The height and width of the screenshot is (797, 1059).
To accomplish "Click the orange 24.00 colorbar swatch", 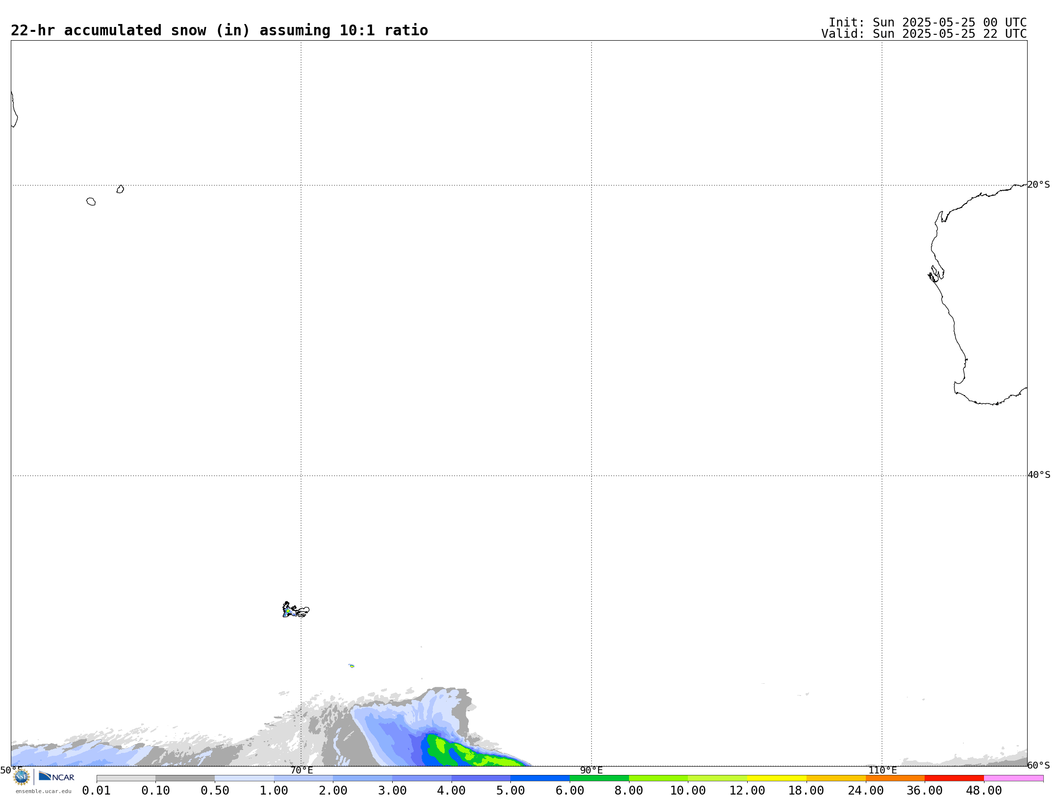I will tap(895, 778).
